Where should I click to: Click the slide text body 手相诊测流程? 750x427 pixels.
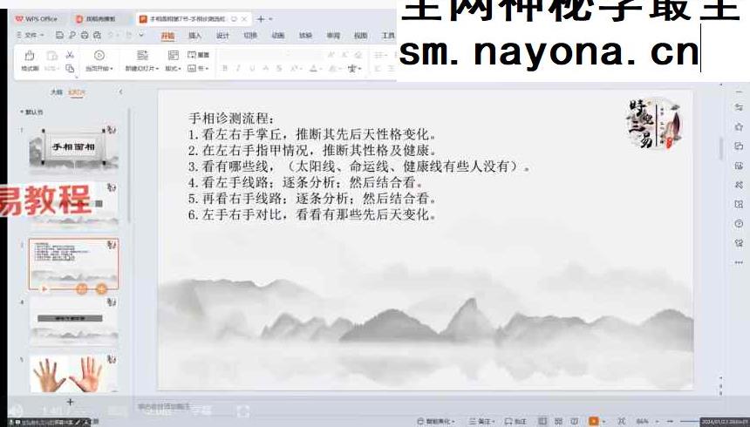(358, 166)
